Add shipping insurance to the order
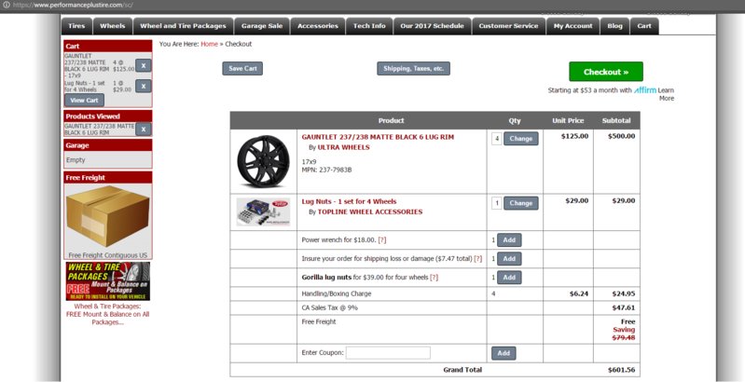Viewport: 745px width, 382px height. pos(509,259)
